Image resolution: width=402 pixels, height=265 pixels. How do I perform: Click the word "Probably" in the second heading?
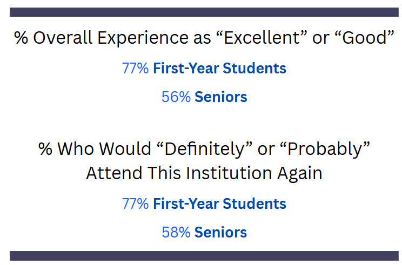click(325, 149)
